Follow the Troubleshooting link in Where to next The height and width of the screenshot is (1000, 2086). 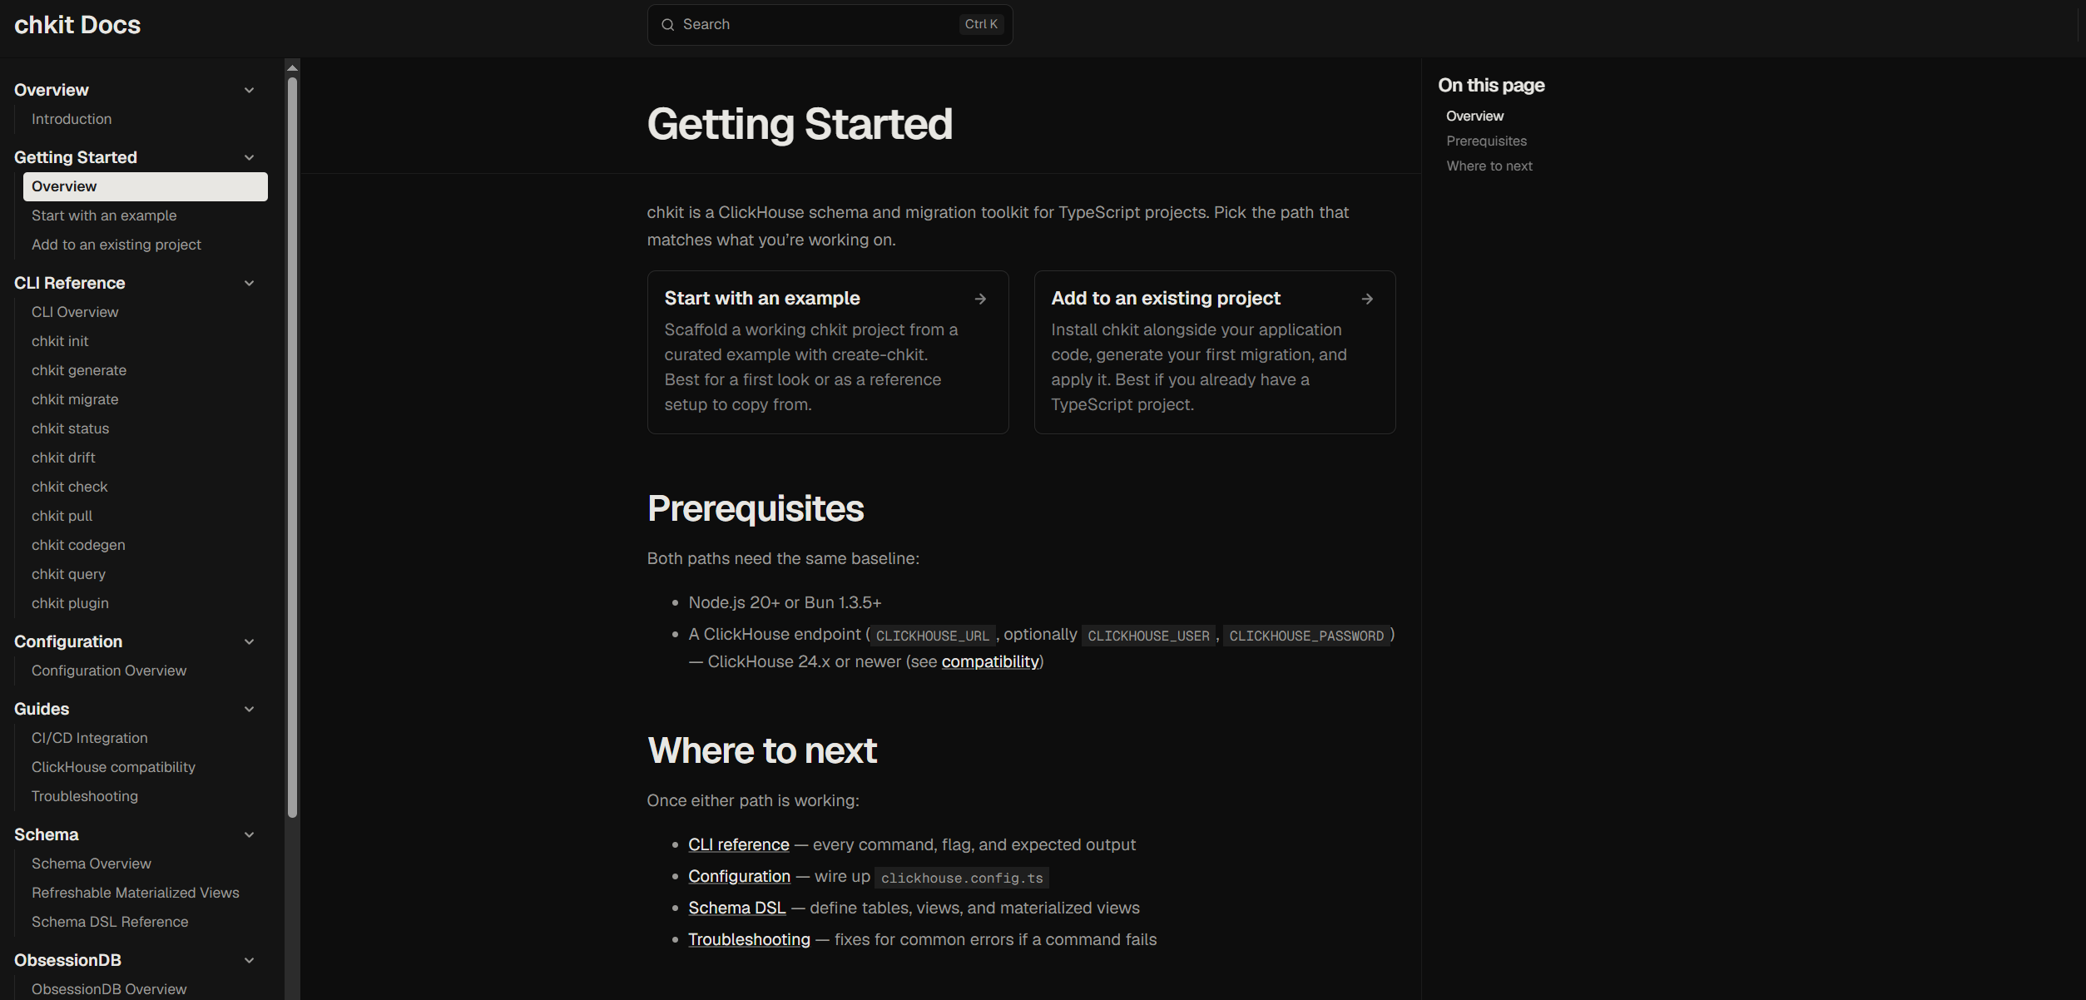point(749,939)
